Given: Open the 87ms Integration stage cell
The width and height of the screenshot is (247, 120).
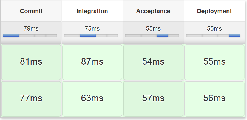Looking at the screenshot, I should (x=92, y=62).
